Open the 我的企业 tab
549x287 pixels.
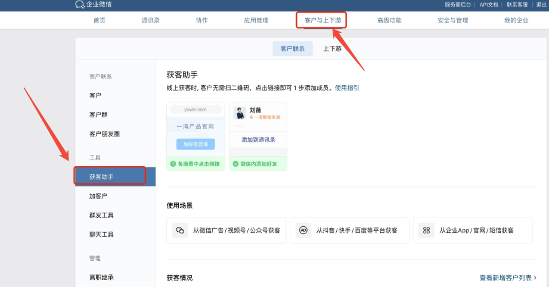(516, 20)
